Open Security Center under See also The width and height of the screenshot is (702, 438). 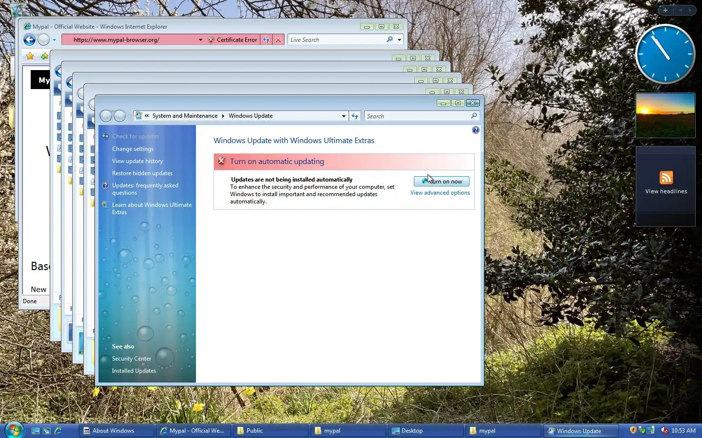click(x=132, y=359)
